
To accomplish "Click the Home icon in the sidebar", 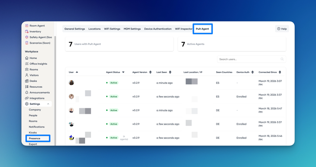I will pyautogui.click(x=27, y=58).
